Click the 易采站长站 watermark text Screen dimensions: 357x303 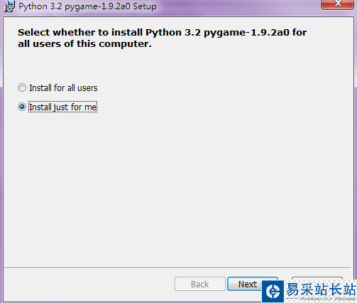coord(321,289)
